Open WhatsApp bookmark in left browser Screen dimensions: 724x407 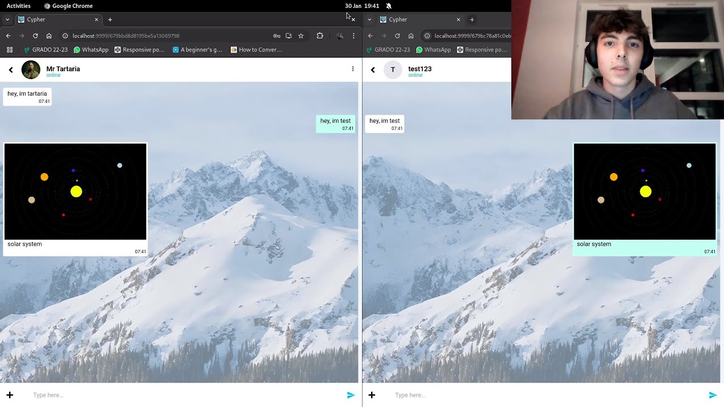[90, 50]
